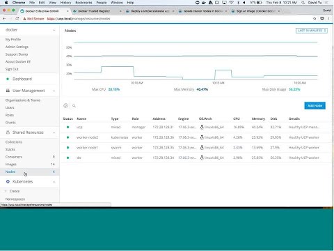The width and height of the screenshot is (334, 251).
Task: Open Stacks in sidebar
Action: [x=10, y=149]
